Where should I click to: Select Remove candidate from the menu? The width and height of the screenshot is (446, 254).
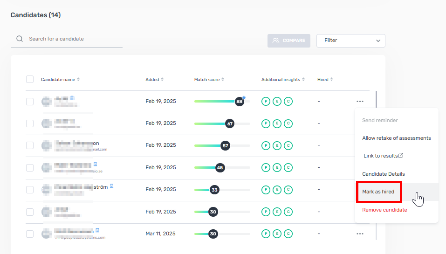(x=384, y=210)
